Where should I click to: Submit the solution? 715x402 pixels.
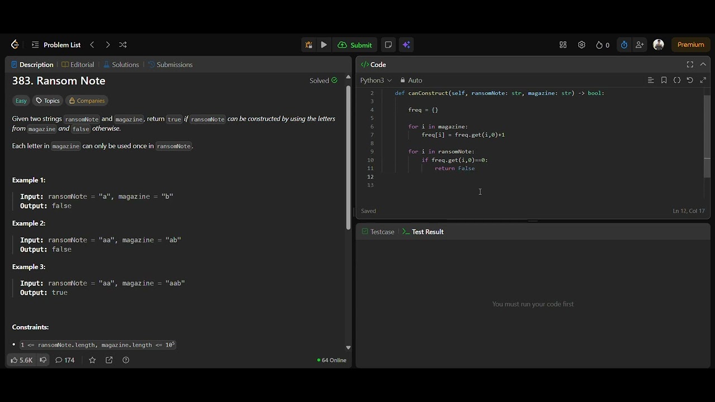(x=355, y=45)
